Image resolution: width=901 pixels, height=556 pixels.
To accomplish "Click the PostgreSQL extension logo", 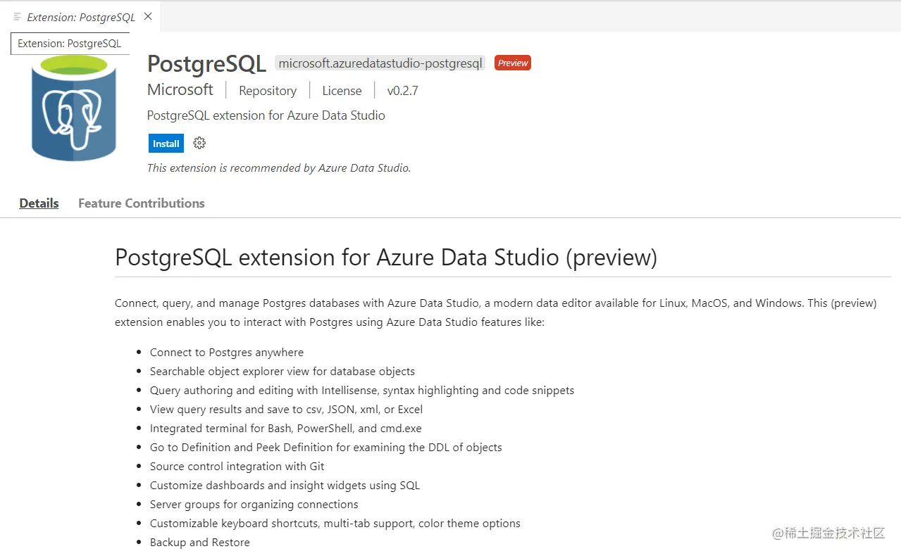I will pos(73,108).
